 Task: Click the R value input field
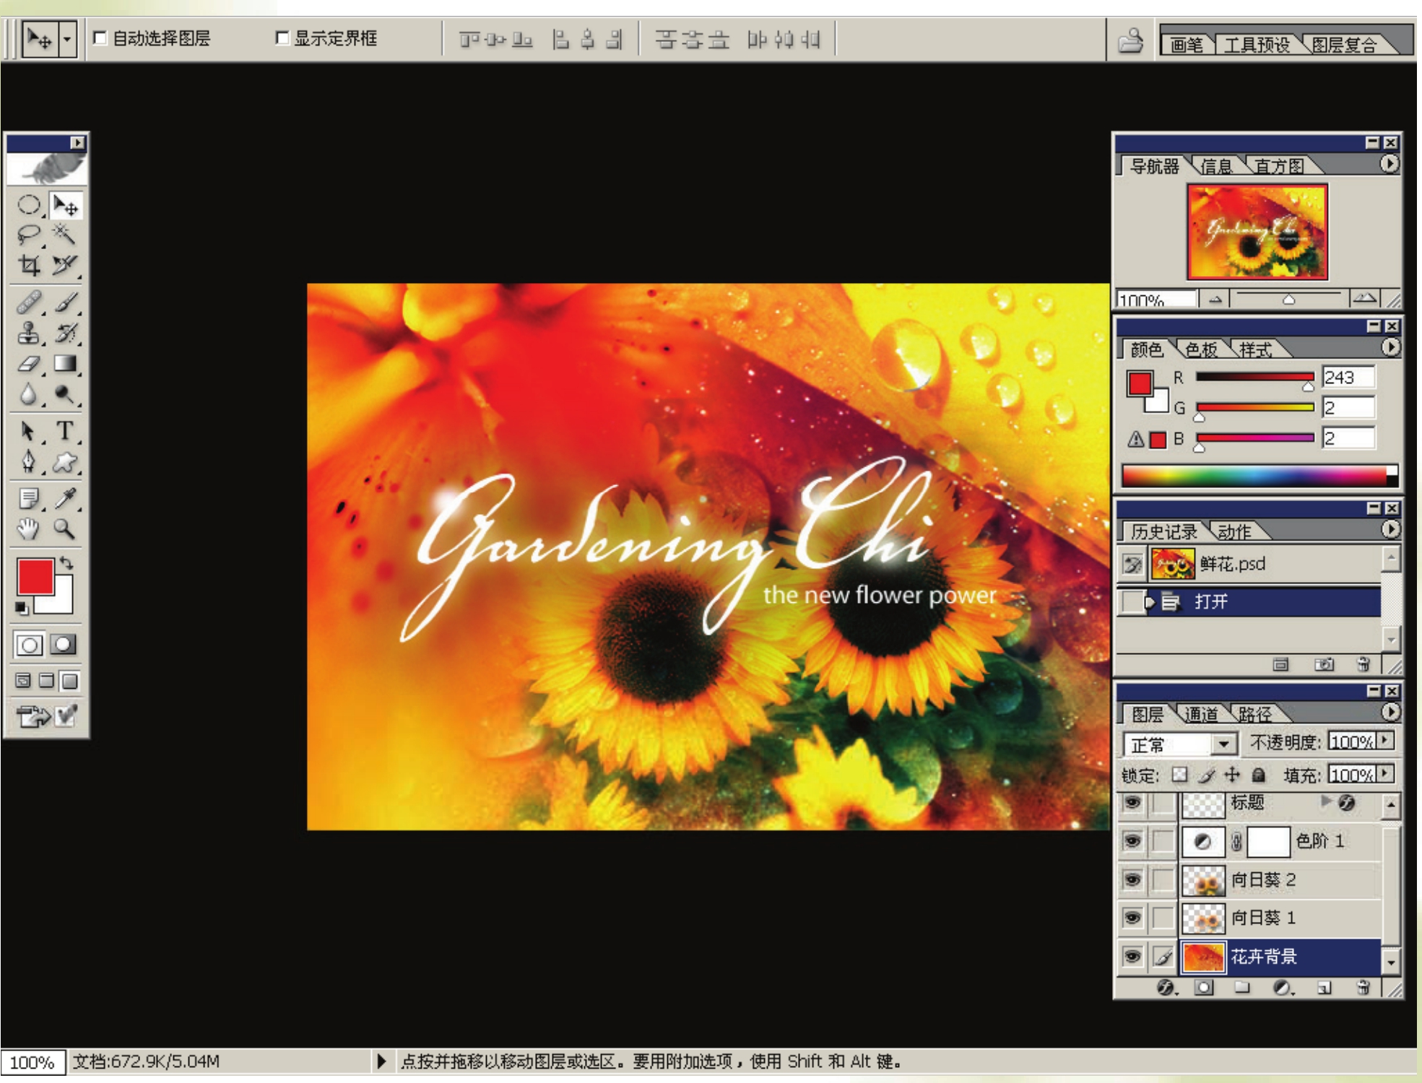1348,377
